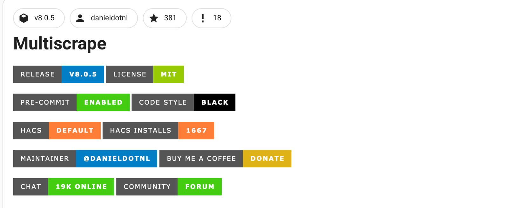Click the HACS Default badge
This screenshot has height=208, width=524.
point(57,130)
